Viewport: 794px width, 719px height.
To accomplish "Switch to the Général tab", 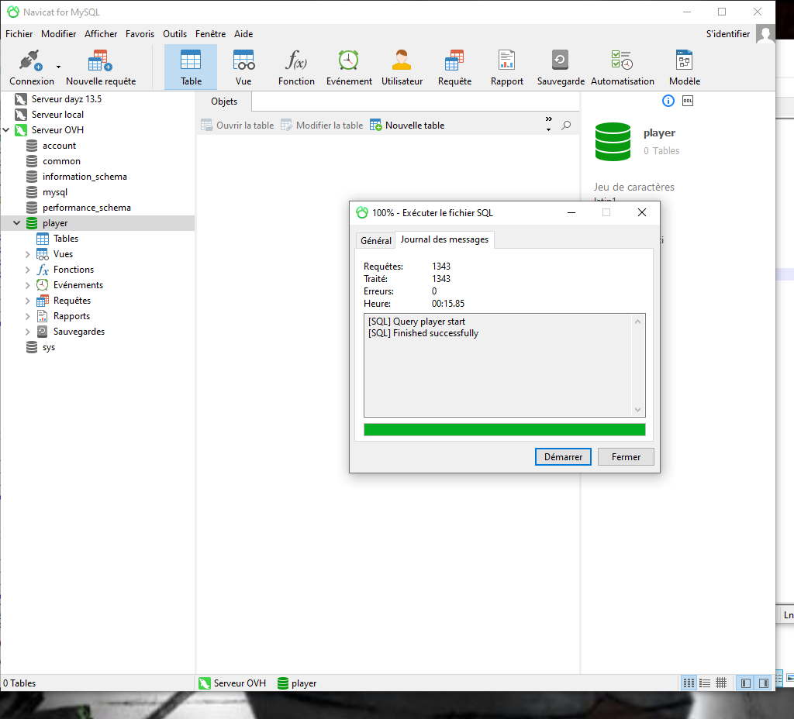I will pyautogui.click(x=376, y=240).
